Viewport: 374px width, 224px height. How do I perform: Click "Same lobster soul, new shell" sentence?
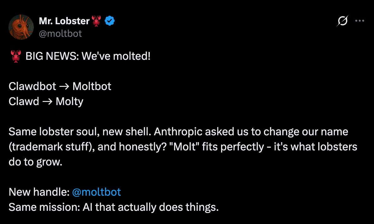click(80, 132)
